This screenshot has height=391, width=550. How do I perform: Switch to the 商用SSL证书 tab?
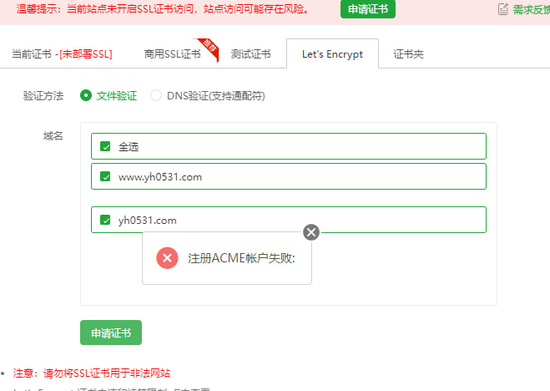click(172, 54)
